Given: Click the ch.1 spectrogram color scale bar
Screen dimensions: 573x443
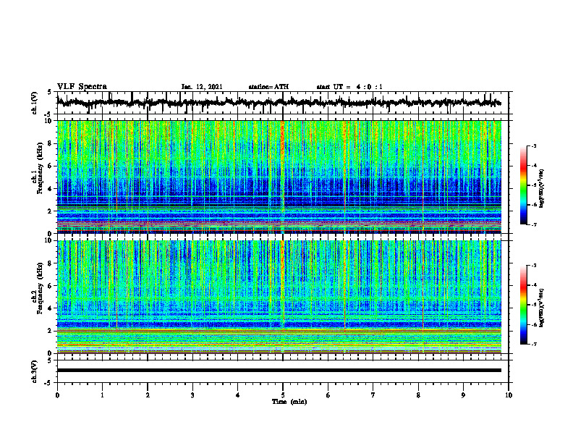Looking at the screenshot, I should [523, 185].
